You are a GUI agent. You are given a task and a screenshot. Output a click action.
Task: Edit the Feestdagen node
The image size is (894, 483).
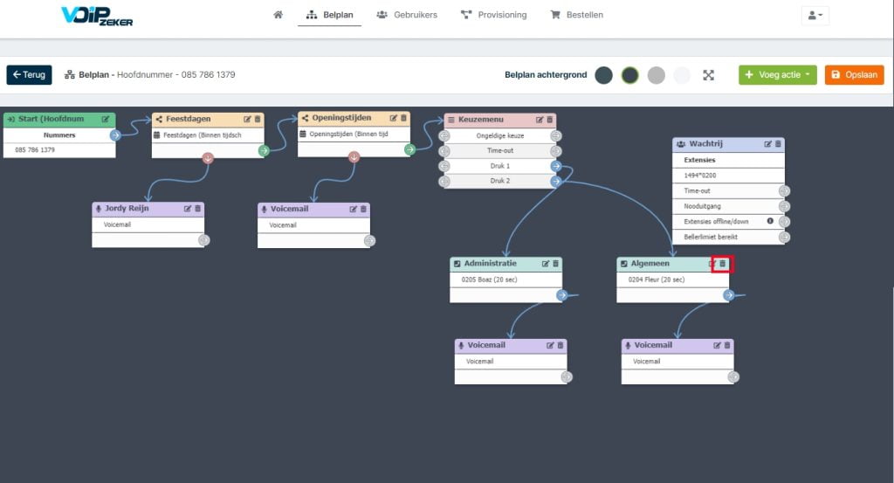247,119
